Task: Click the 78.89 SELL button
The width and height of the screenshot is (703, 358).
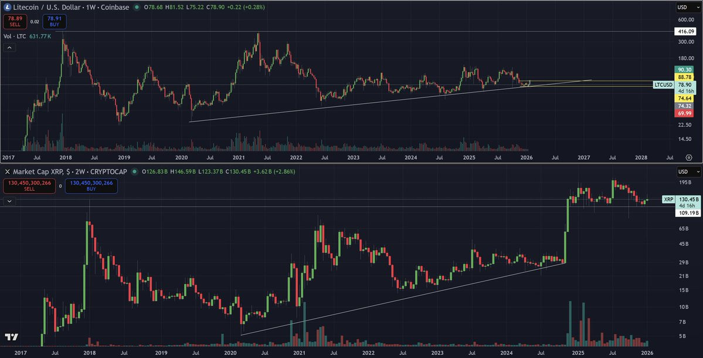Action: 15,22
